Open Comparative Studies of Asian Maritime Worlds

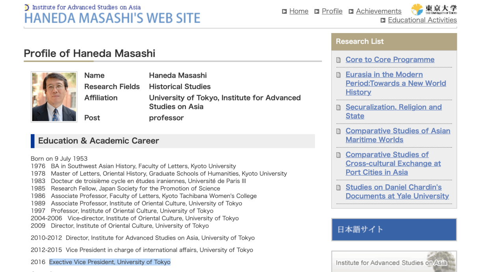pyautogui.click(x=398, y=135)
